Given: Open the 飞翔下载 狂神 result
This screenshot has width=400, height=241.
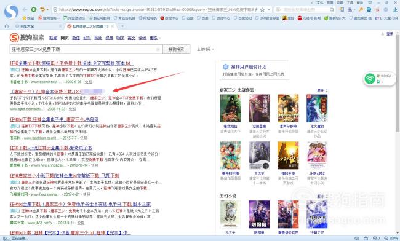Looking at the screenshot, I should [x=65, y=176].
